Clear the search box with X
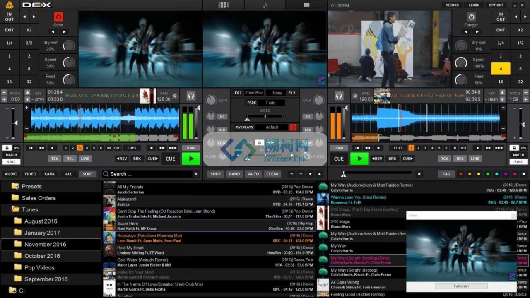Viewport: 530px width, 298px height. [x=196, y=174]
